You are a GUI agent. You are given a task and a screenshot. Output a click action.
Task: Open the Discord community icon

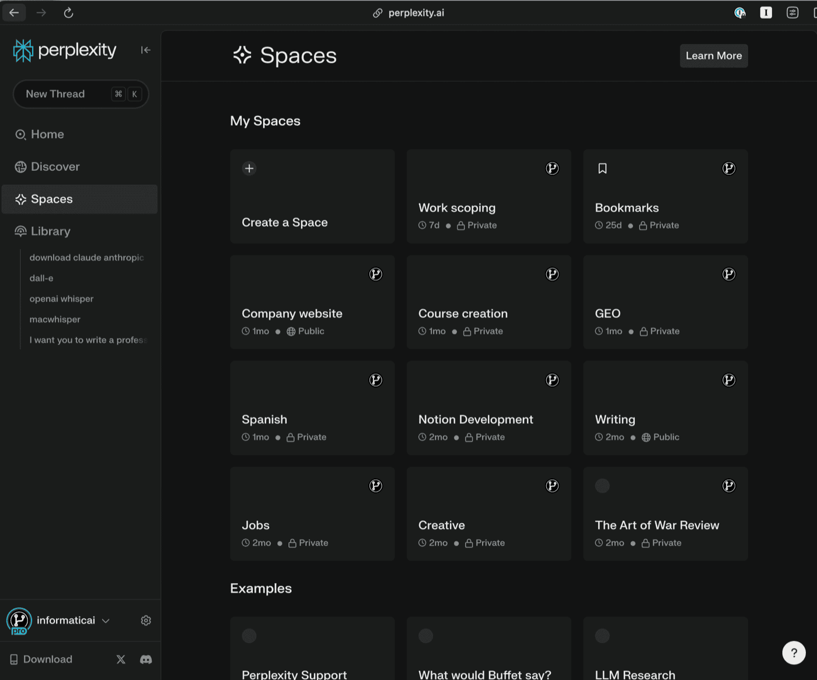point(146,660)
